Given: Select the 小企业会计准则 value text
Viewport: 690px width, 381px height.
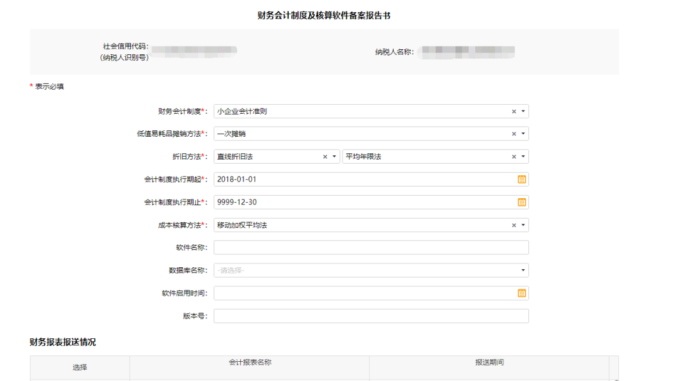Looking at the screenshot, I should [241, 111].
